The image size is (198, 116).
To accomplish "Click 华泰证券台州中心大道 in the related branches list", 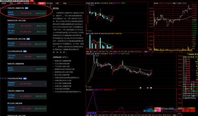I will tap(63, 81).
